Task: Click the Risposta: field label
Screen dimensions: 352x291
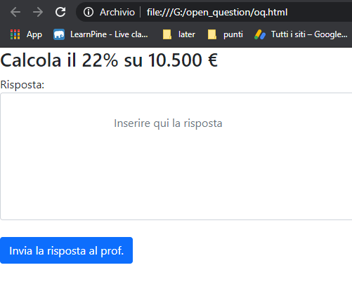Action: (x=22, y=85)
